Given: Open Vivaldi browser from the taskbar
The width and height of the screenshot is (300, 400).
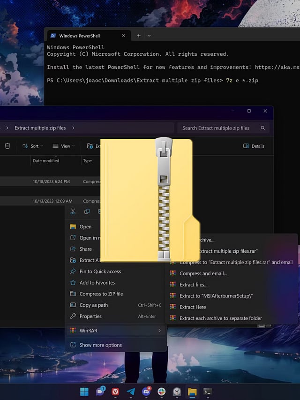Looking at the screenshot, I should pyautogui.click(x=115, y=392).
